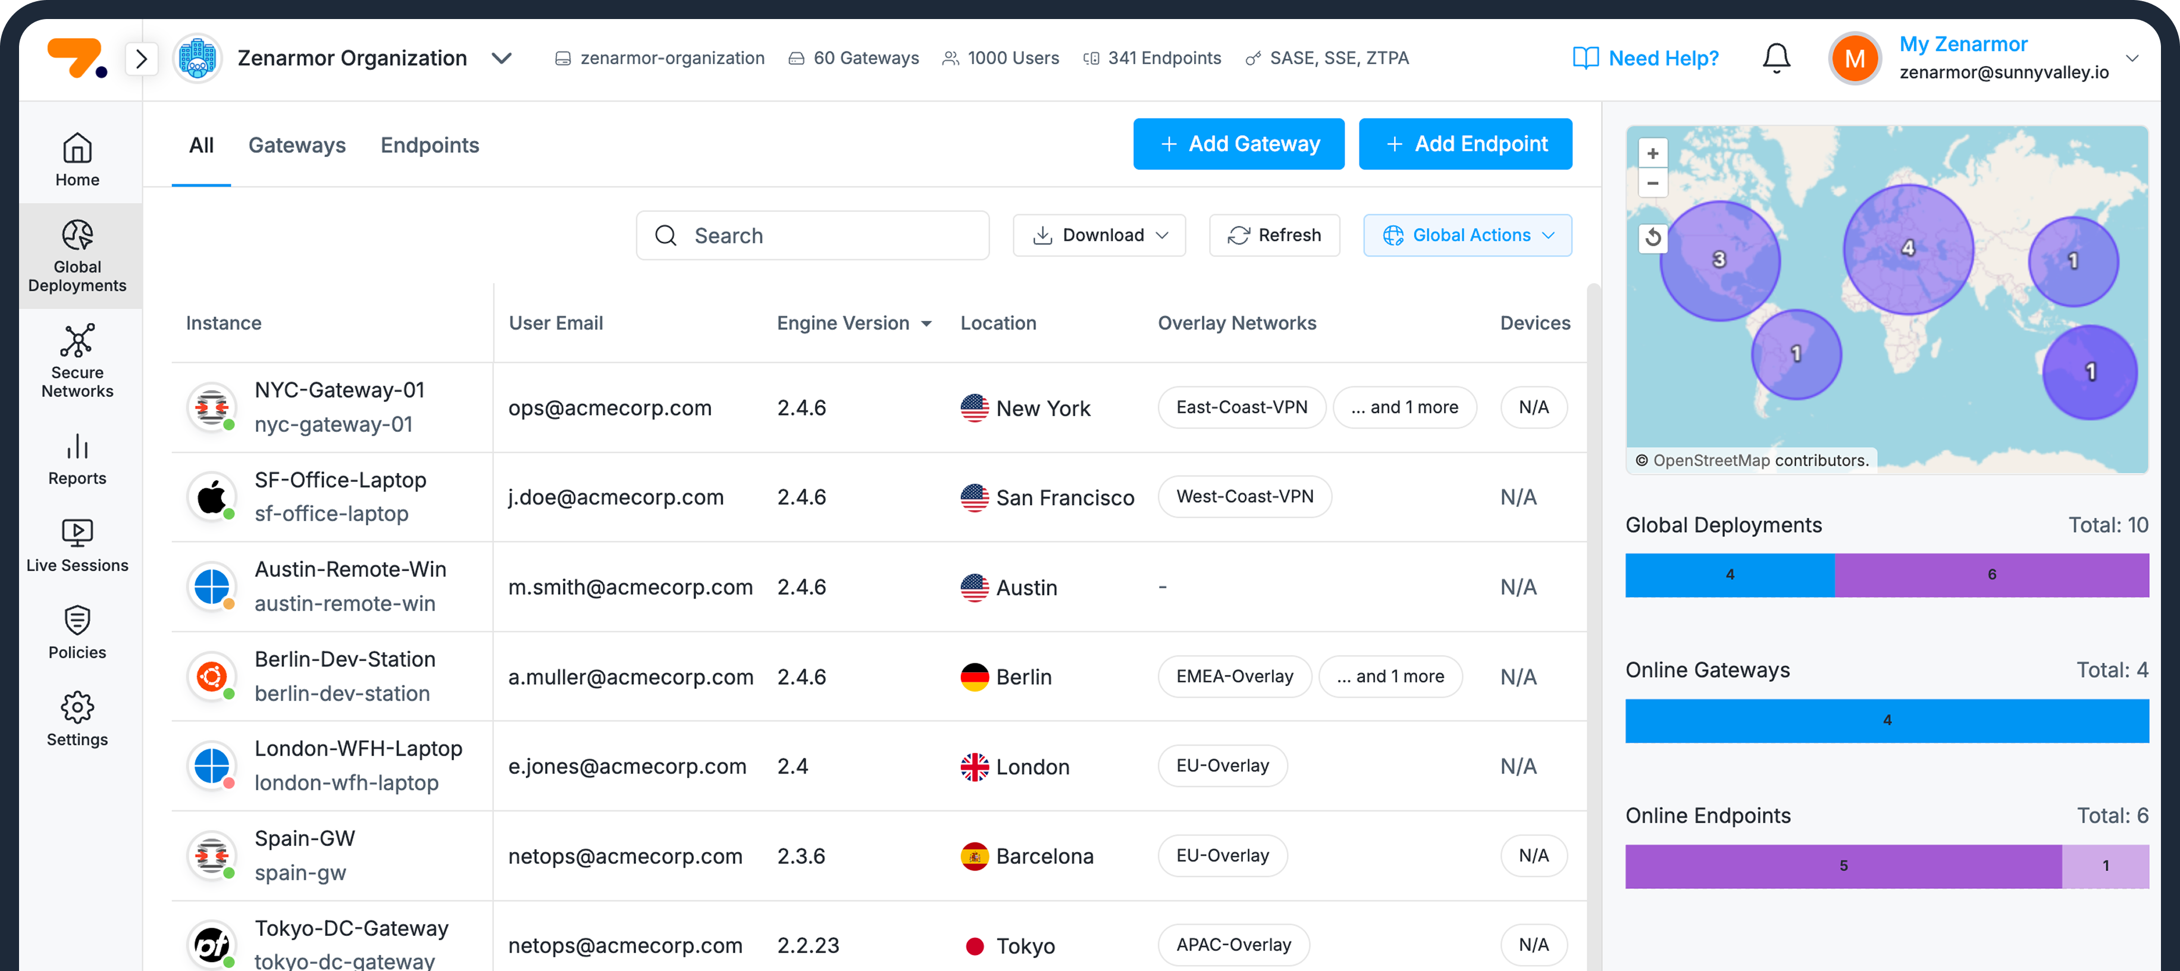This screenshot has width=2180, height=971.
Task: Switch to the Gateways tab
Action: [x=297, y=145]
